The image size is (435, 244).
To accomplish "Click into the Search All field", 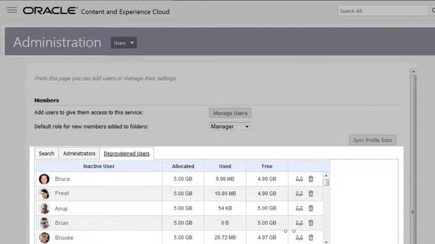I will [x=383, y=11].
